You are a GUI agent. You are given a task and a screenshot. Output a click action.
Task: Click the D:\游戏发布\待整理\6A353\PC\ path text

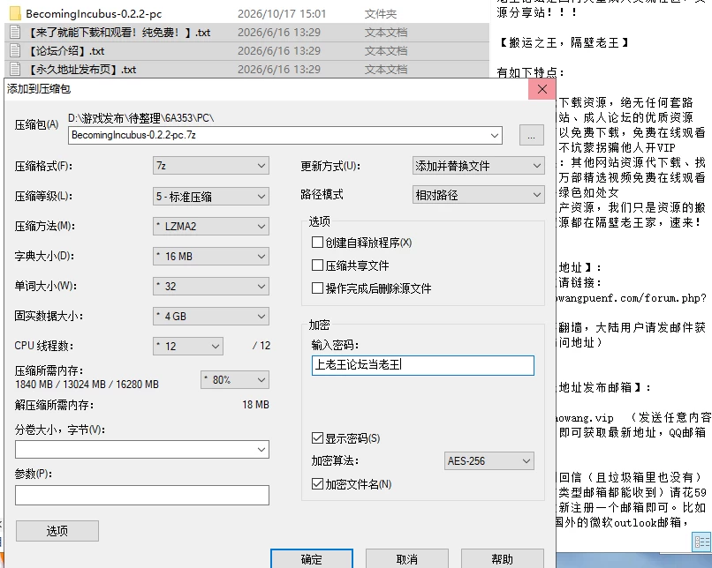coord(140,118)
